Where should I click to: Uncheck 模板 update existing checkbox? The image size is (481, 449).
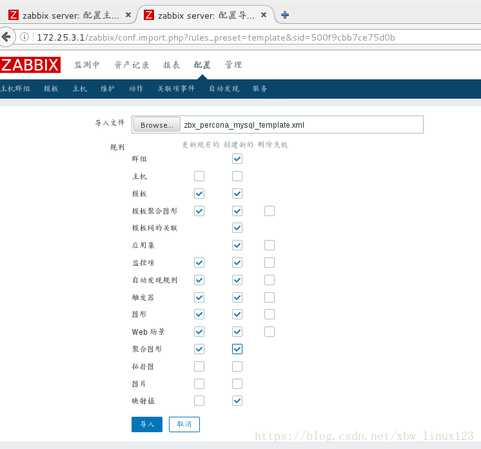199,194
